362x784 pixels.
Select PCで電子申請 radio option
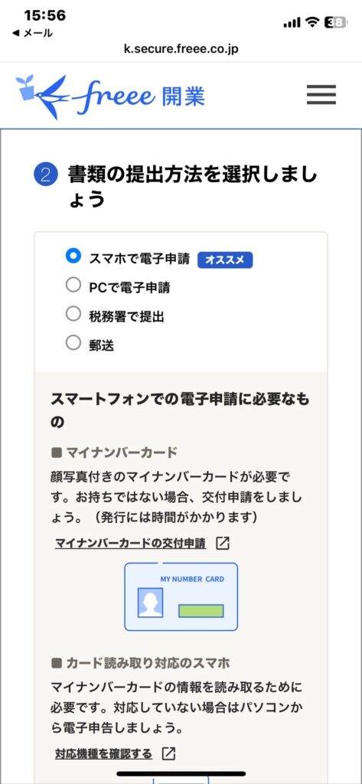click(x=73, y=285)
